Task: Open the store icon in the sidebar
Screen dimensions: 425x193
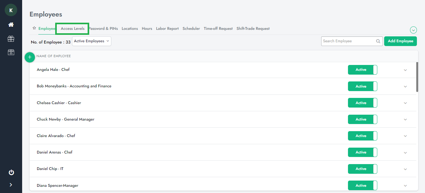Action: 11,52
